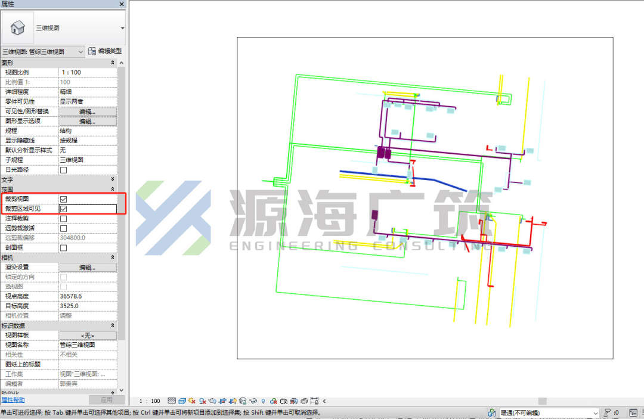Click 编辑 button for 可见性/图形替换

pyautogui.click(x=88, y=111)
